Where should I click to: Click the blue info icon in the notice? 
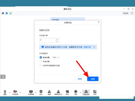(43, 47)
